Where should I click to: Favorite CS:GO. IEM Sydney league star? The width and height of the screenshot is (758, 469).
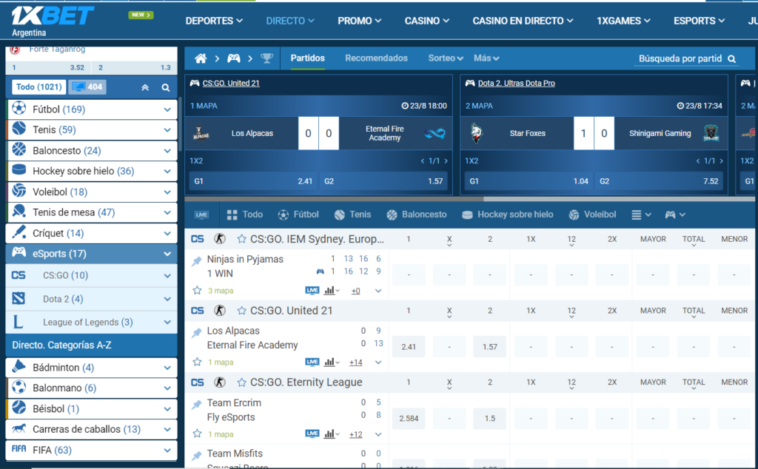(242, 239)
